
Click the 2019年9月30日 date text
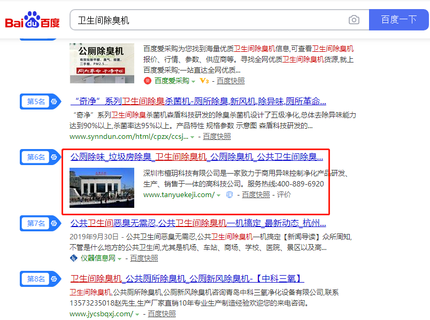click(94, 237)
